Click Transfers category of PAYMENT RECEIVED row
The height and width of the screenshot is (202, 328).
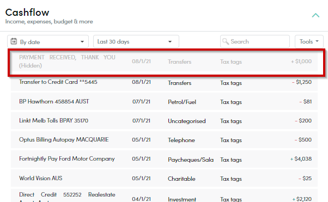point(179,62)
